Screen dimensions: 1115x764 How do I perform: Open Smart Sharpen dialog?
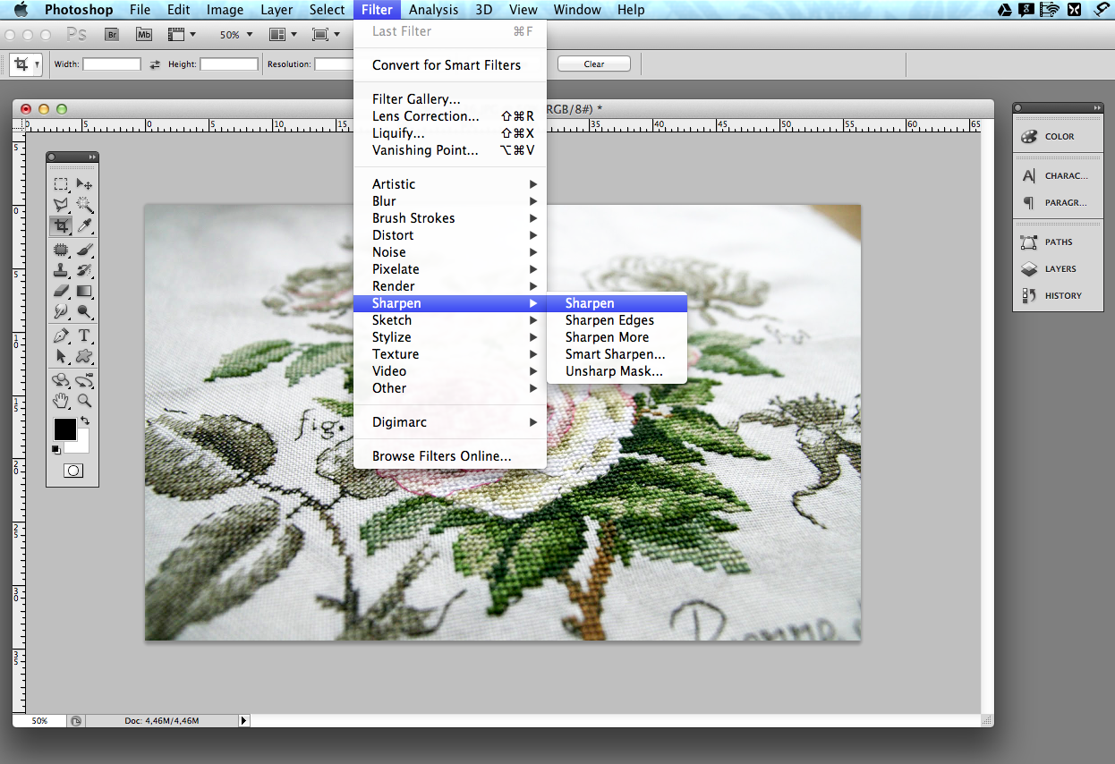click(617, 354)
